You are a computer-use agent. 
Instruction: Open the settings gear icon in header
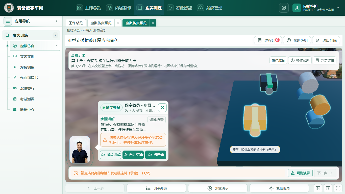coord(284,8)
